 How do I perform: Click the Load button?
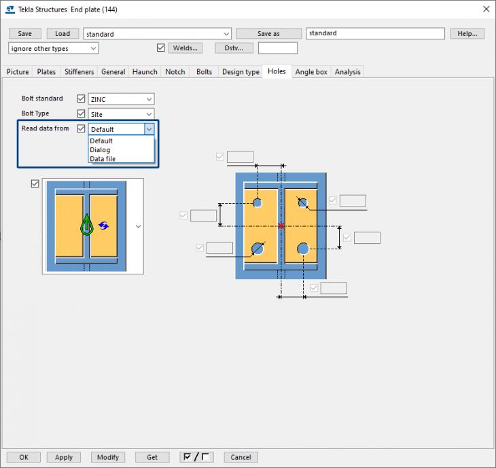(x=63, y=33)
